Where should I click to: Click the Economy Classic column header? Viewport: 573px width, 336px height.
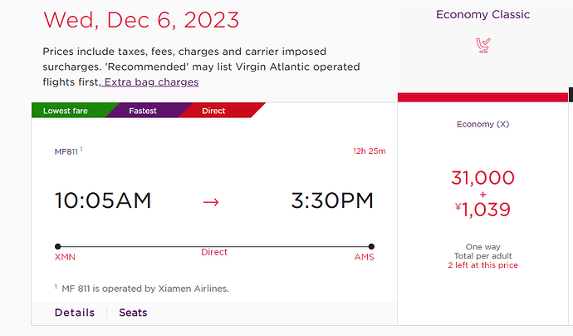482,15
